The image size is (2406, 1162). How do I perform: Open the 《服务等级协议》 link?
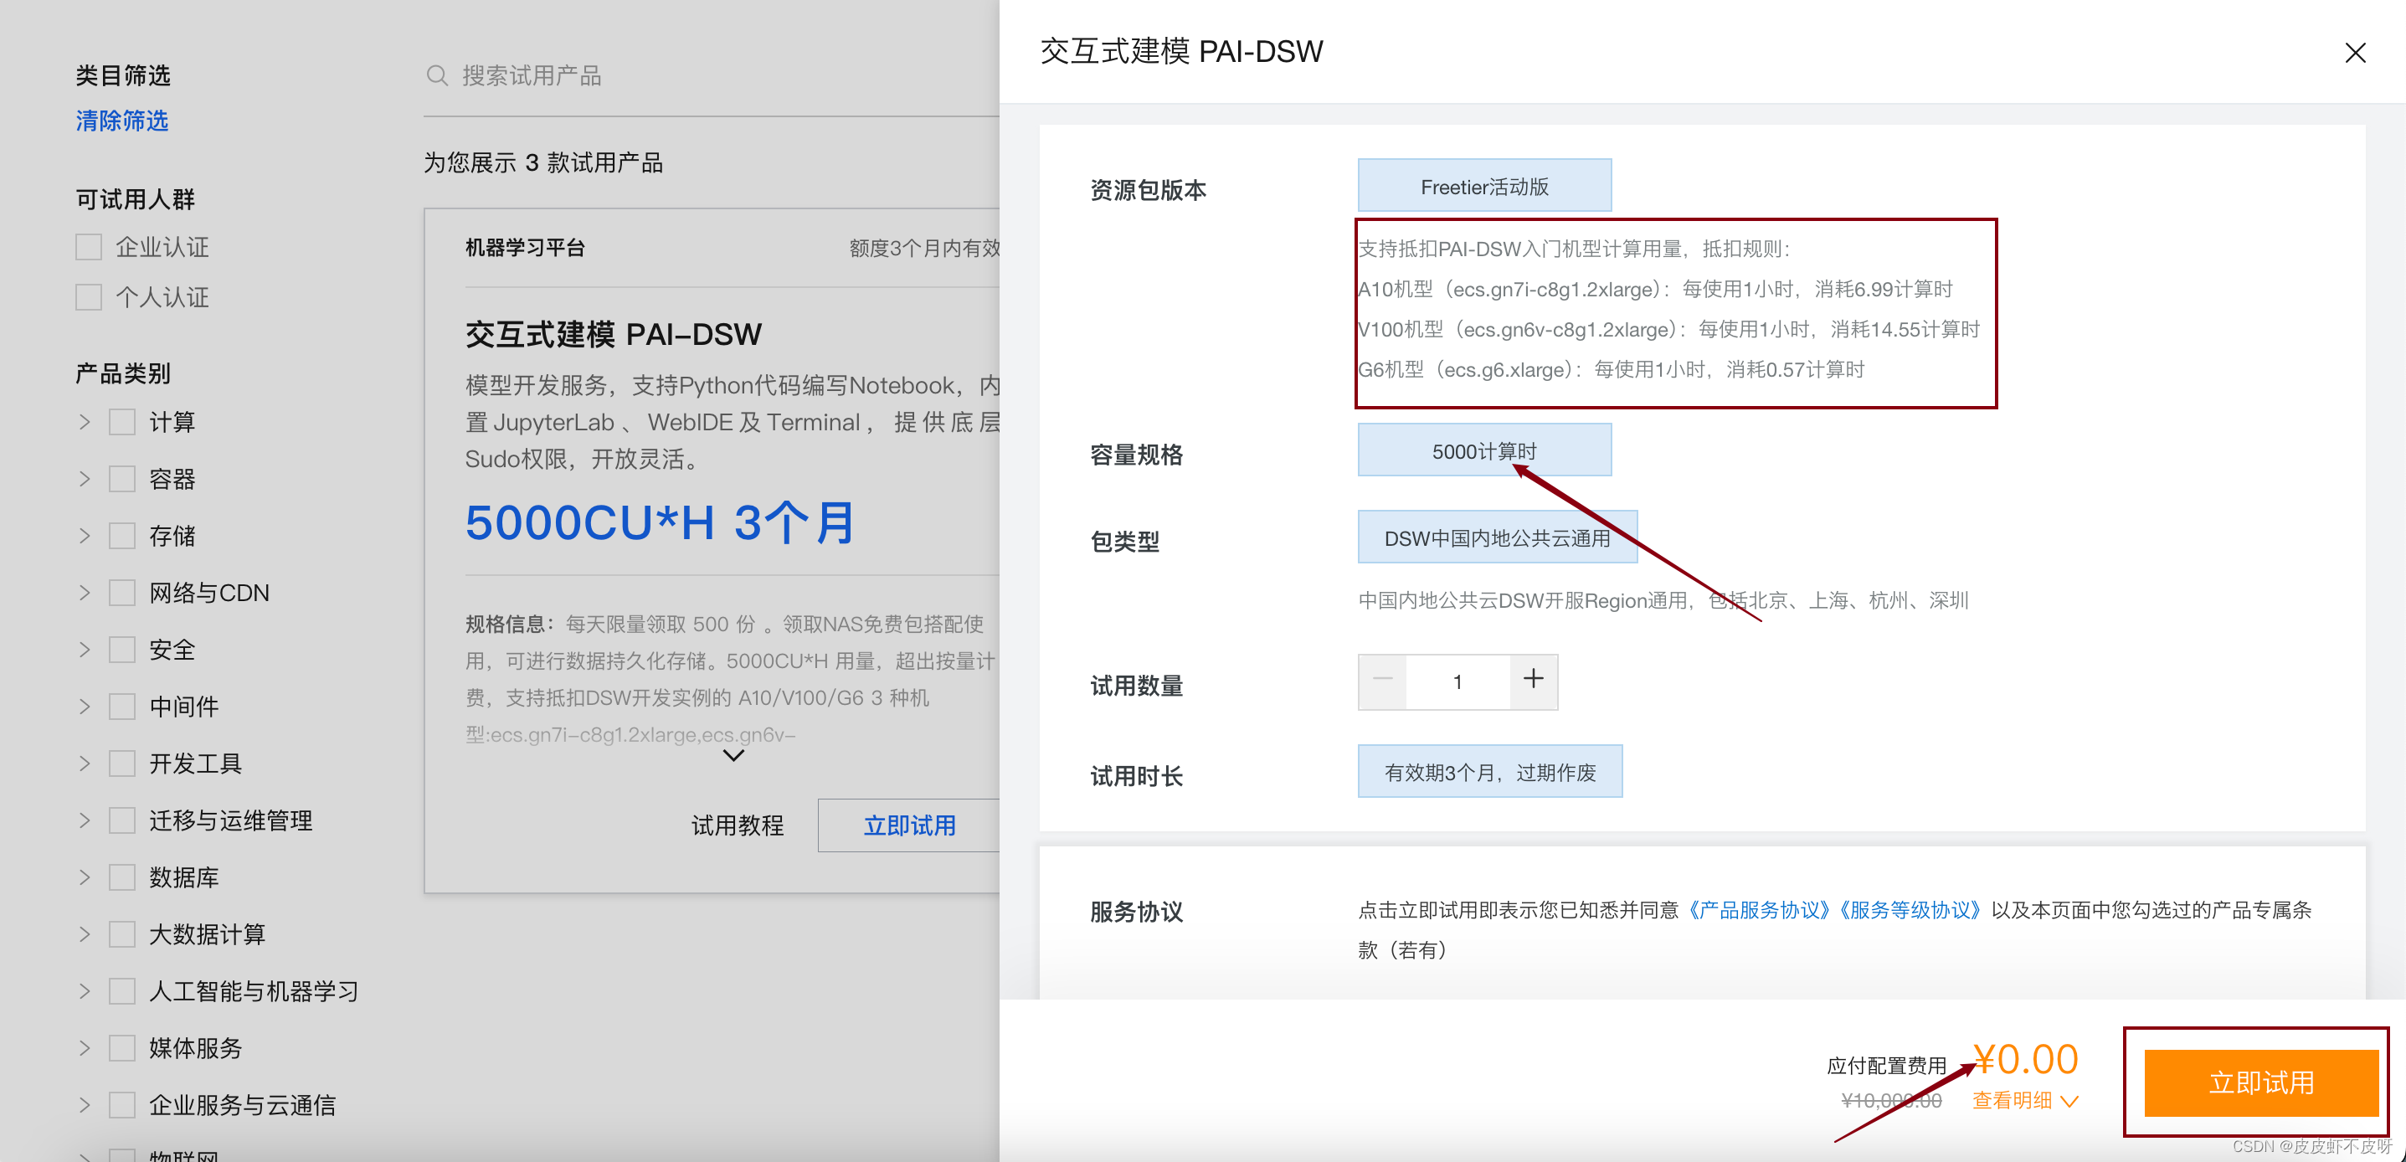coord(1909,910)
